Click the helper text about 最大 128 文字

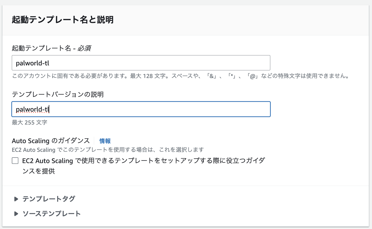coord(180,76)
